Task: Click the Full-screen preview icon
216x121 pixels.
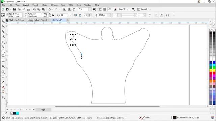Action: tap(94, 9)
